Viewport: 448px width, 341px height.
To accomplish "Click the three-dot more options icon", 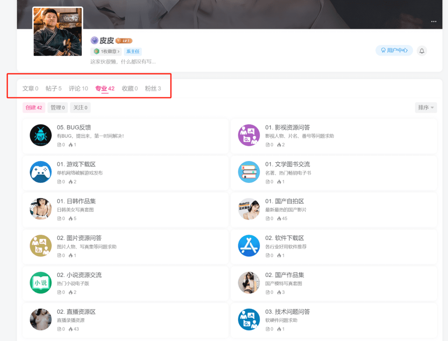I will [x=434, y=21].
